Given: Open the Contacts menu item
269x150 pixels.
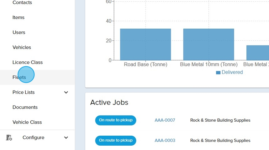Looking at the screenshot, I should pos(22,3).
